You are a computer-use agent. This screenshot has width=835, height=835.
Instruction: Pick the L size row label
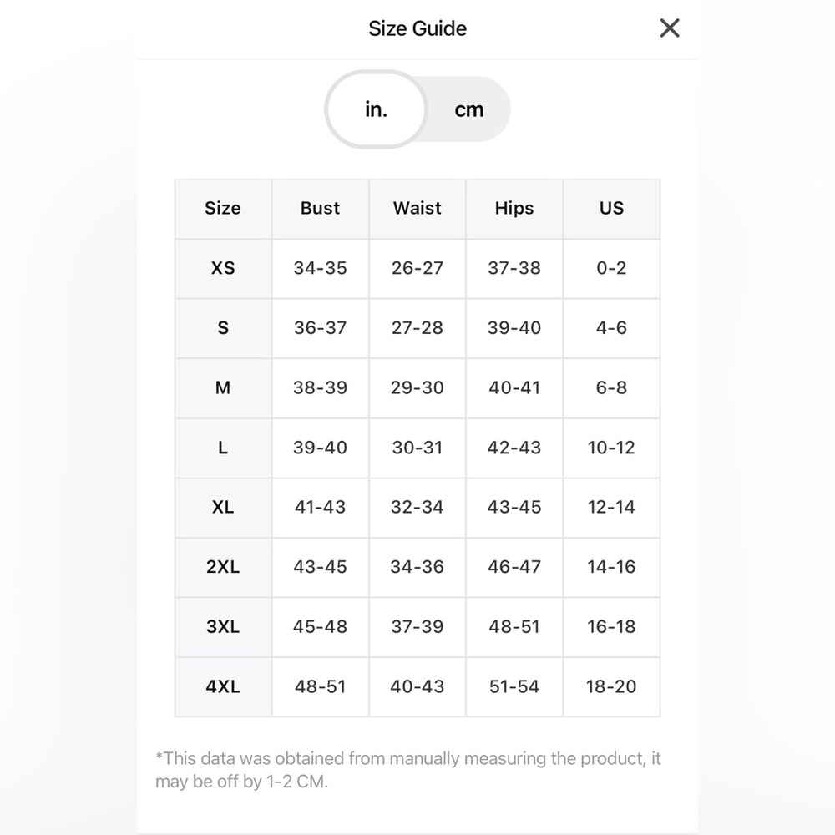[x=223, y=448]
